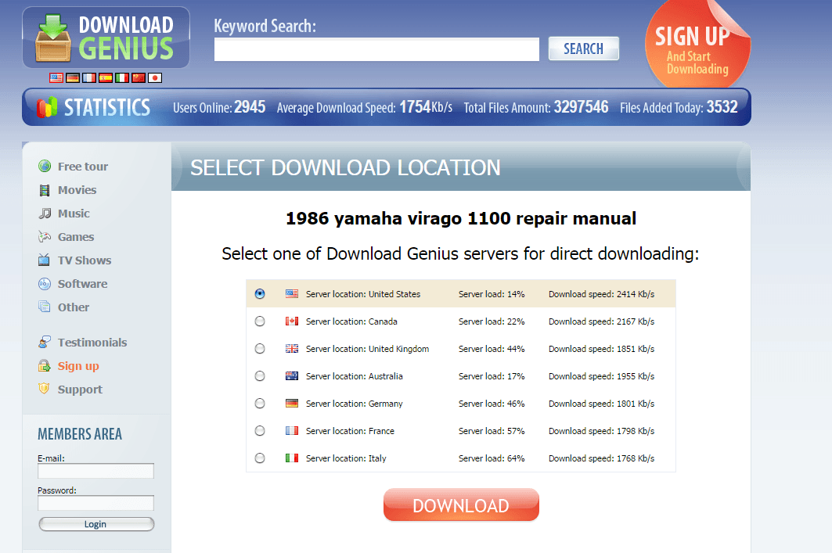Image resolution: width=832 pixels, height=553 pixels.
Task: Click the E-mail field in Members Area
Action: [x=95, y=471]
